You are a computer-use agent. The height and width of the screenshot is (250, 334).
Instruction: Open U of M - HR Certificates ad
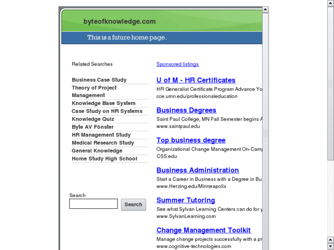point(196,80)
